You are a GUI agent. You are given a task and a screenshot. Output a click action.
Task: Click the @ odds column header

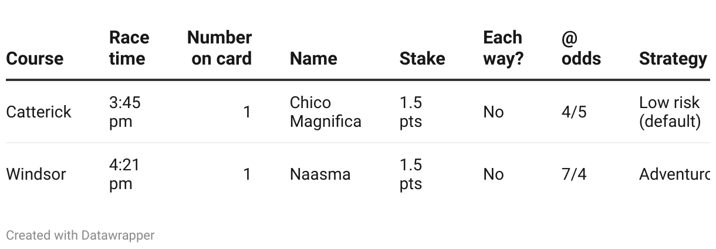coord(581,48)
